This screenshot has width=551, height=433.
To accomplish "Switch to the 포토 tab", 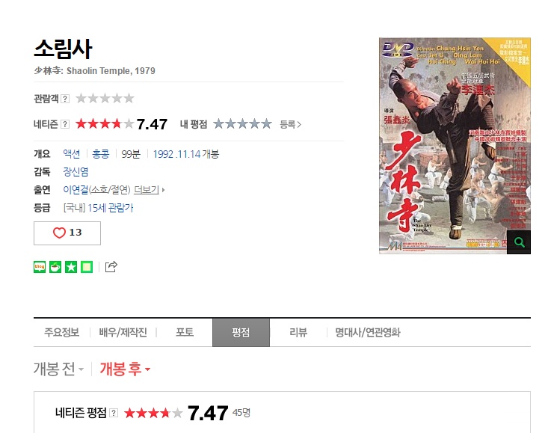I will (x=185, y=333).
